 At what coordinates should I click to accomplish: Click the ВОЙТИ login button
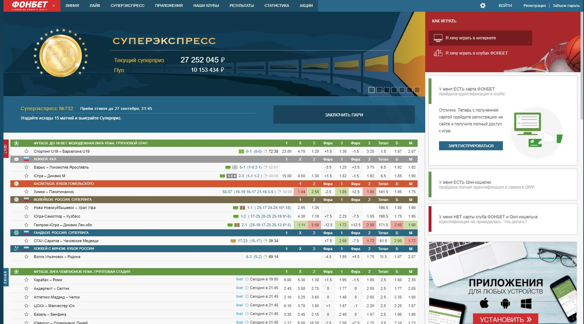(x=505, y=6)
